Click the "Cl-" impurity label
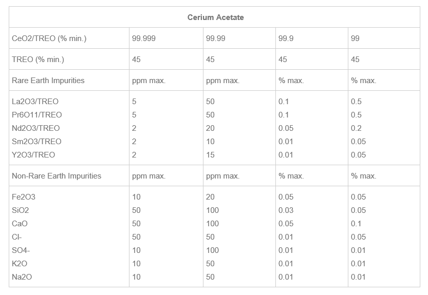 click(16, 237)
